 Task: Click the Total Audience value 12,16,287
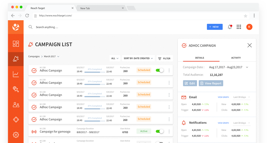[216, 75]
